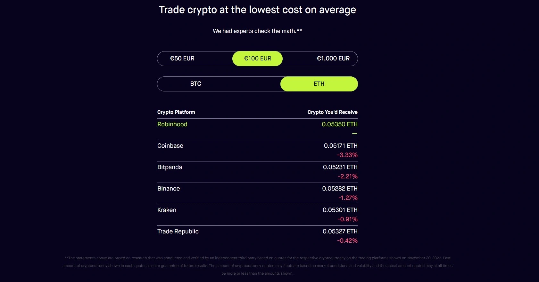This screenshot has width=539, height=282.
Task: Click the Kraken platform name
Action: pyautogui.click(x=167, y=210)
